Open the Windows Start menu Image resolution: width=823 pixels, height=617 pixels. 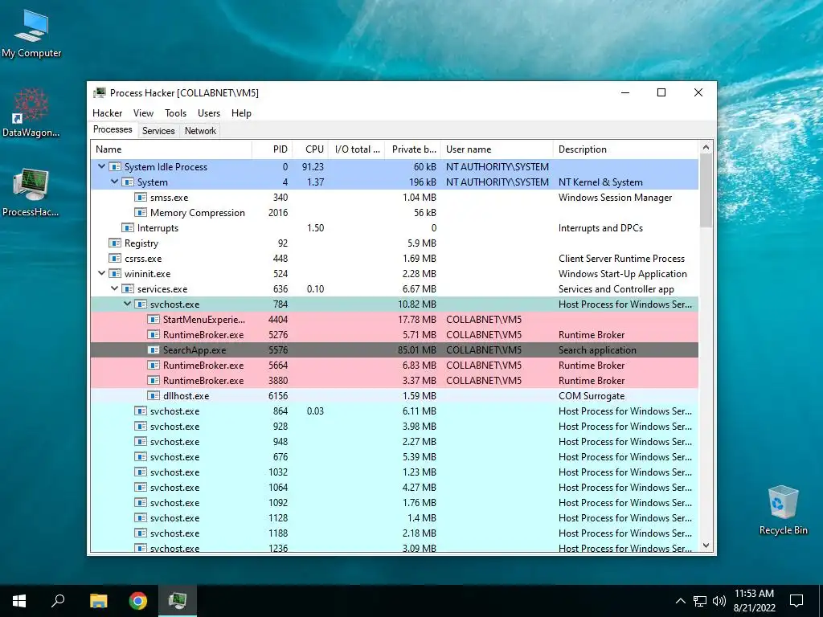point(19,601)
